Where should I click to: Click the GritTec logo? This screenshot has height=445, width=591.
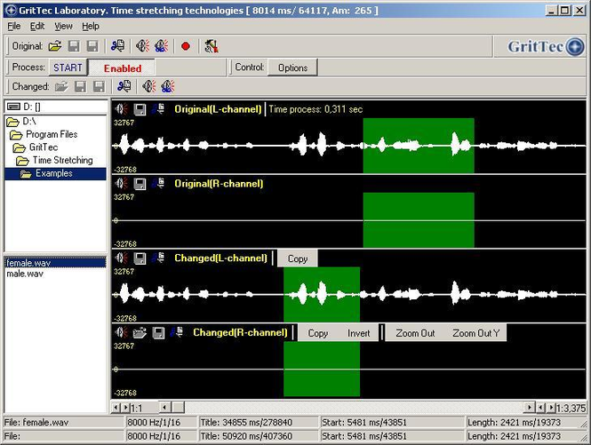546,47
